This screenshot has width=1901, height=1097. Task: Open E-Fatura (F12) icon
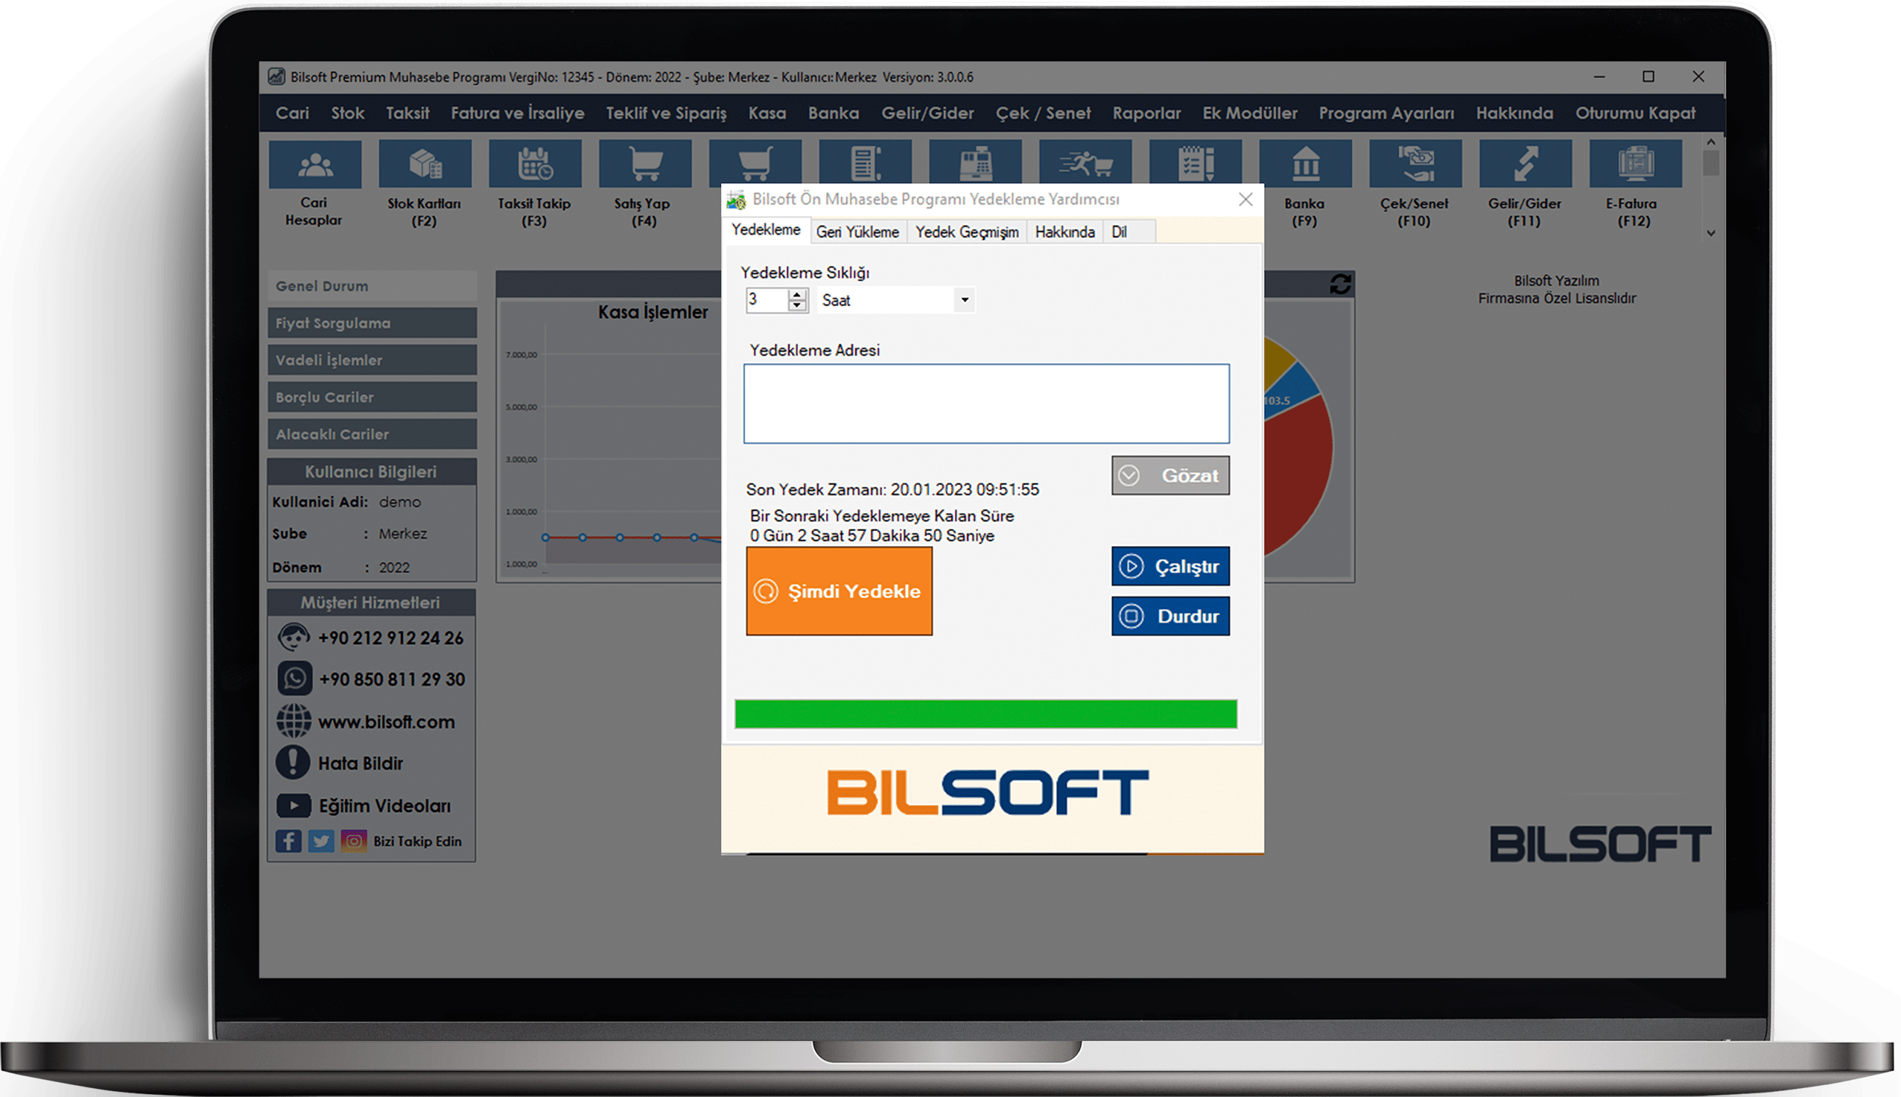(x=1634, y=164)
